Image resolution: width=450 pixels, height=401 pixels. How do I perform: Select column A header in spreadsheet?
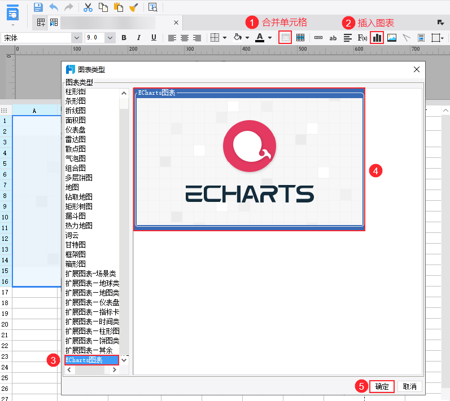tap(34, 111)
